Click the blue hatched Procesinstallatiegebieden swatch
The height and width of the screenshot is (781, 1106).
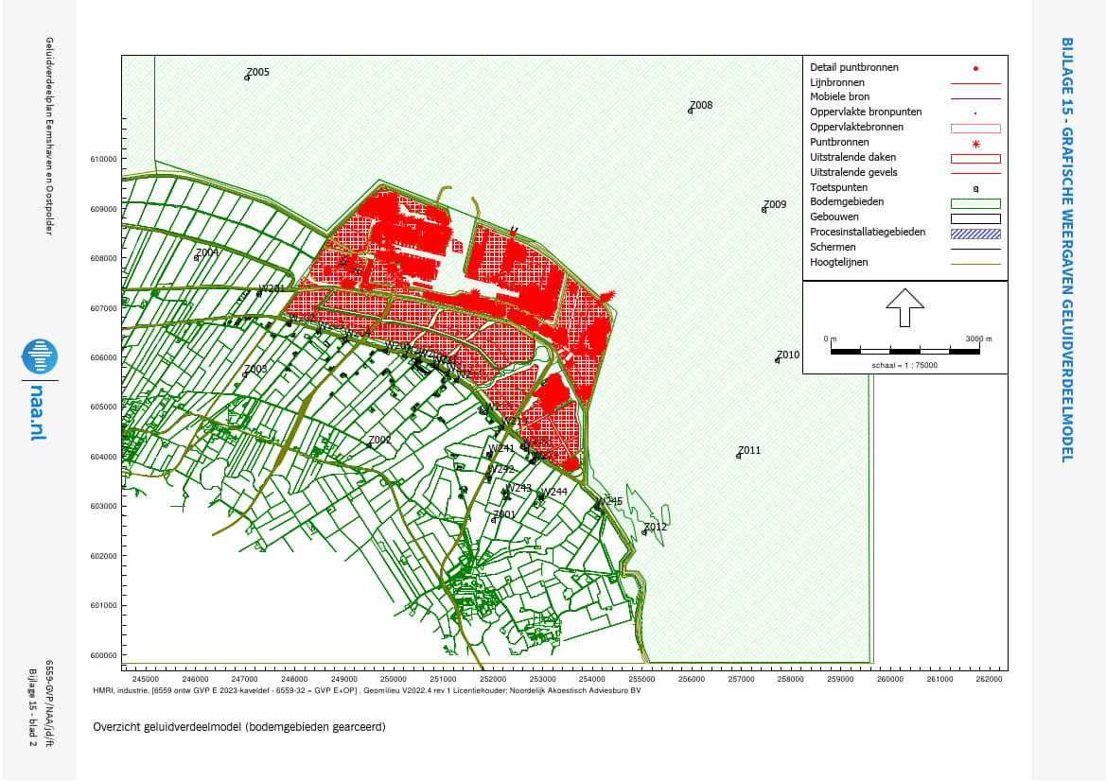click(974, 233)
